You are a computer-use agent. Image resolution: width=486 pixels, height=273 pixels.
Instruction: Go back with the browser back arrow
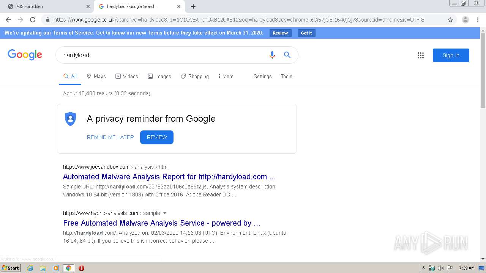[8, 20]
